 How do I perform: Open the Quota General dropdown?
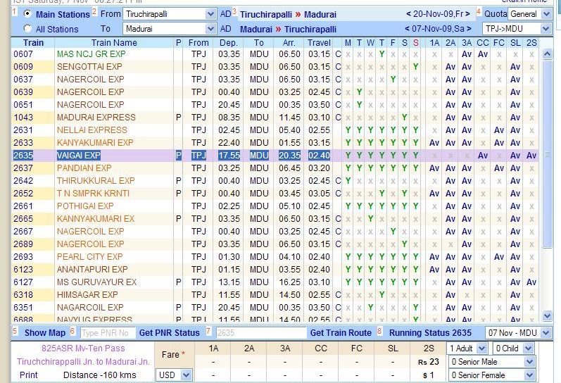(x=546, y=14)
